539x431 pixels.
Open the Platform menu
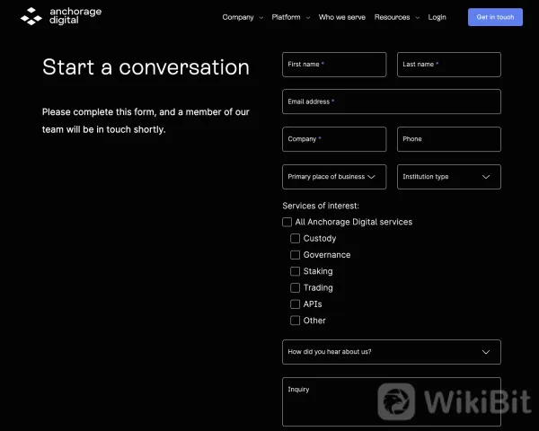point(290,17)
